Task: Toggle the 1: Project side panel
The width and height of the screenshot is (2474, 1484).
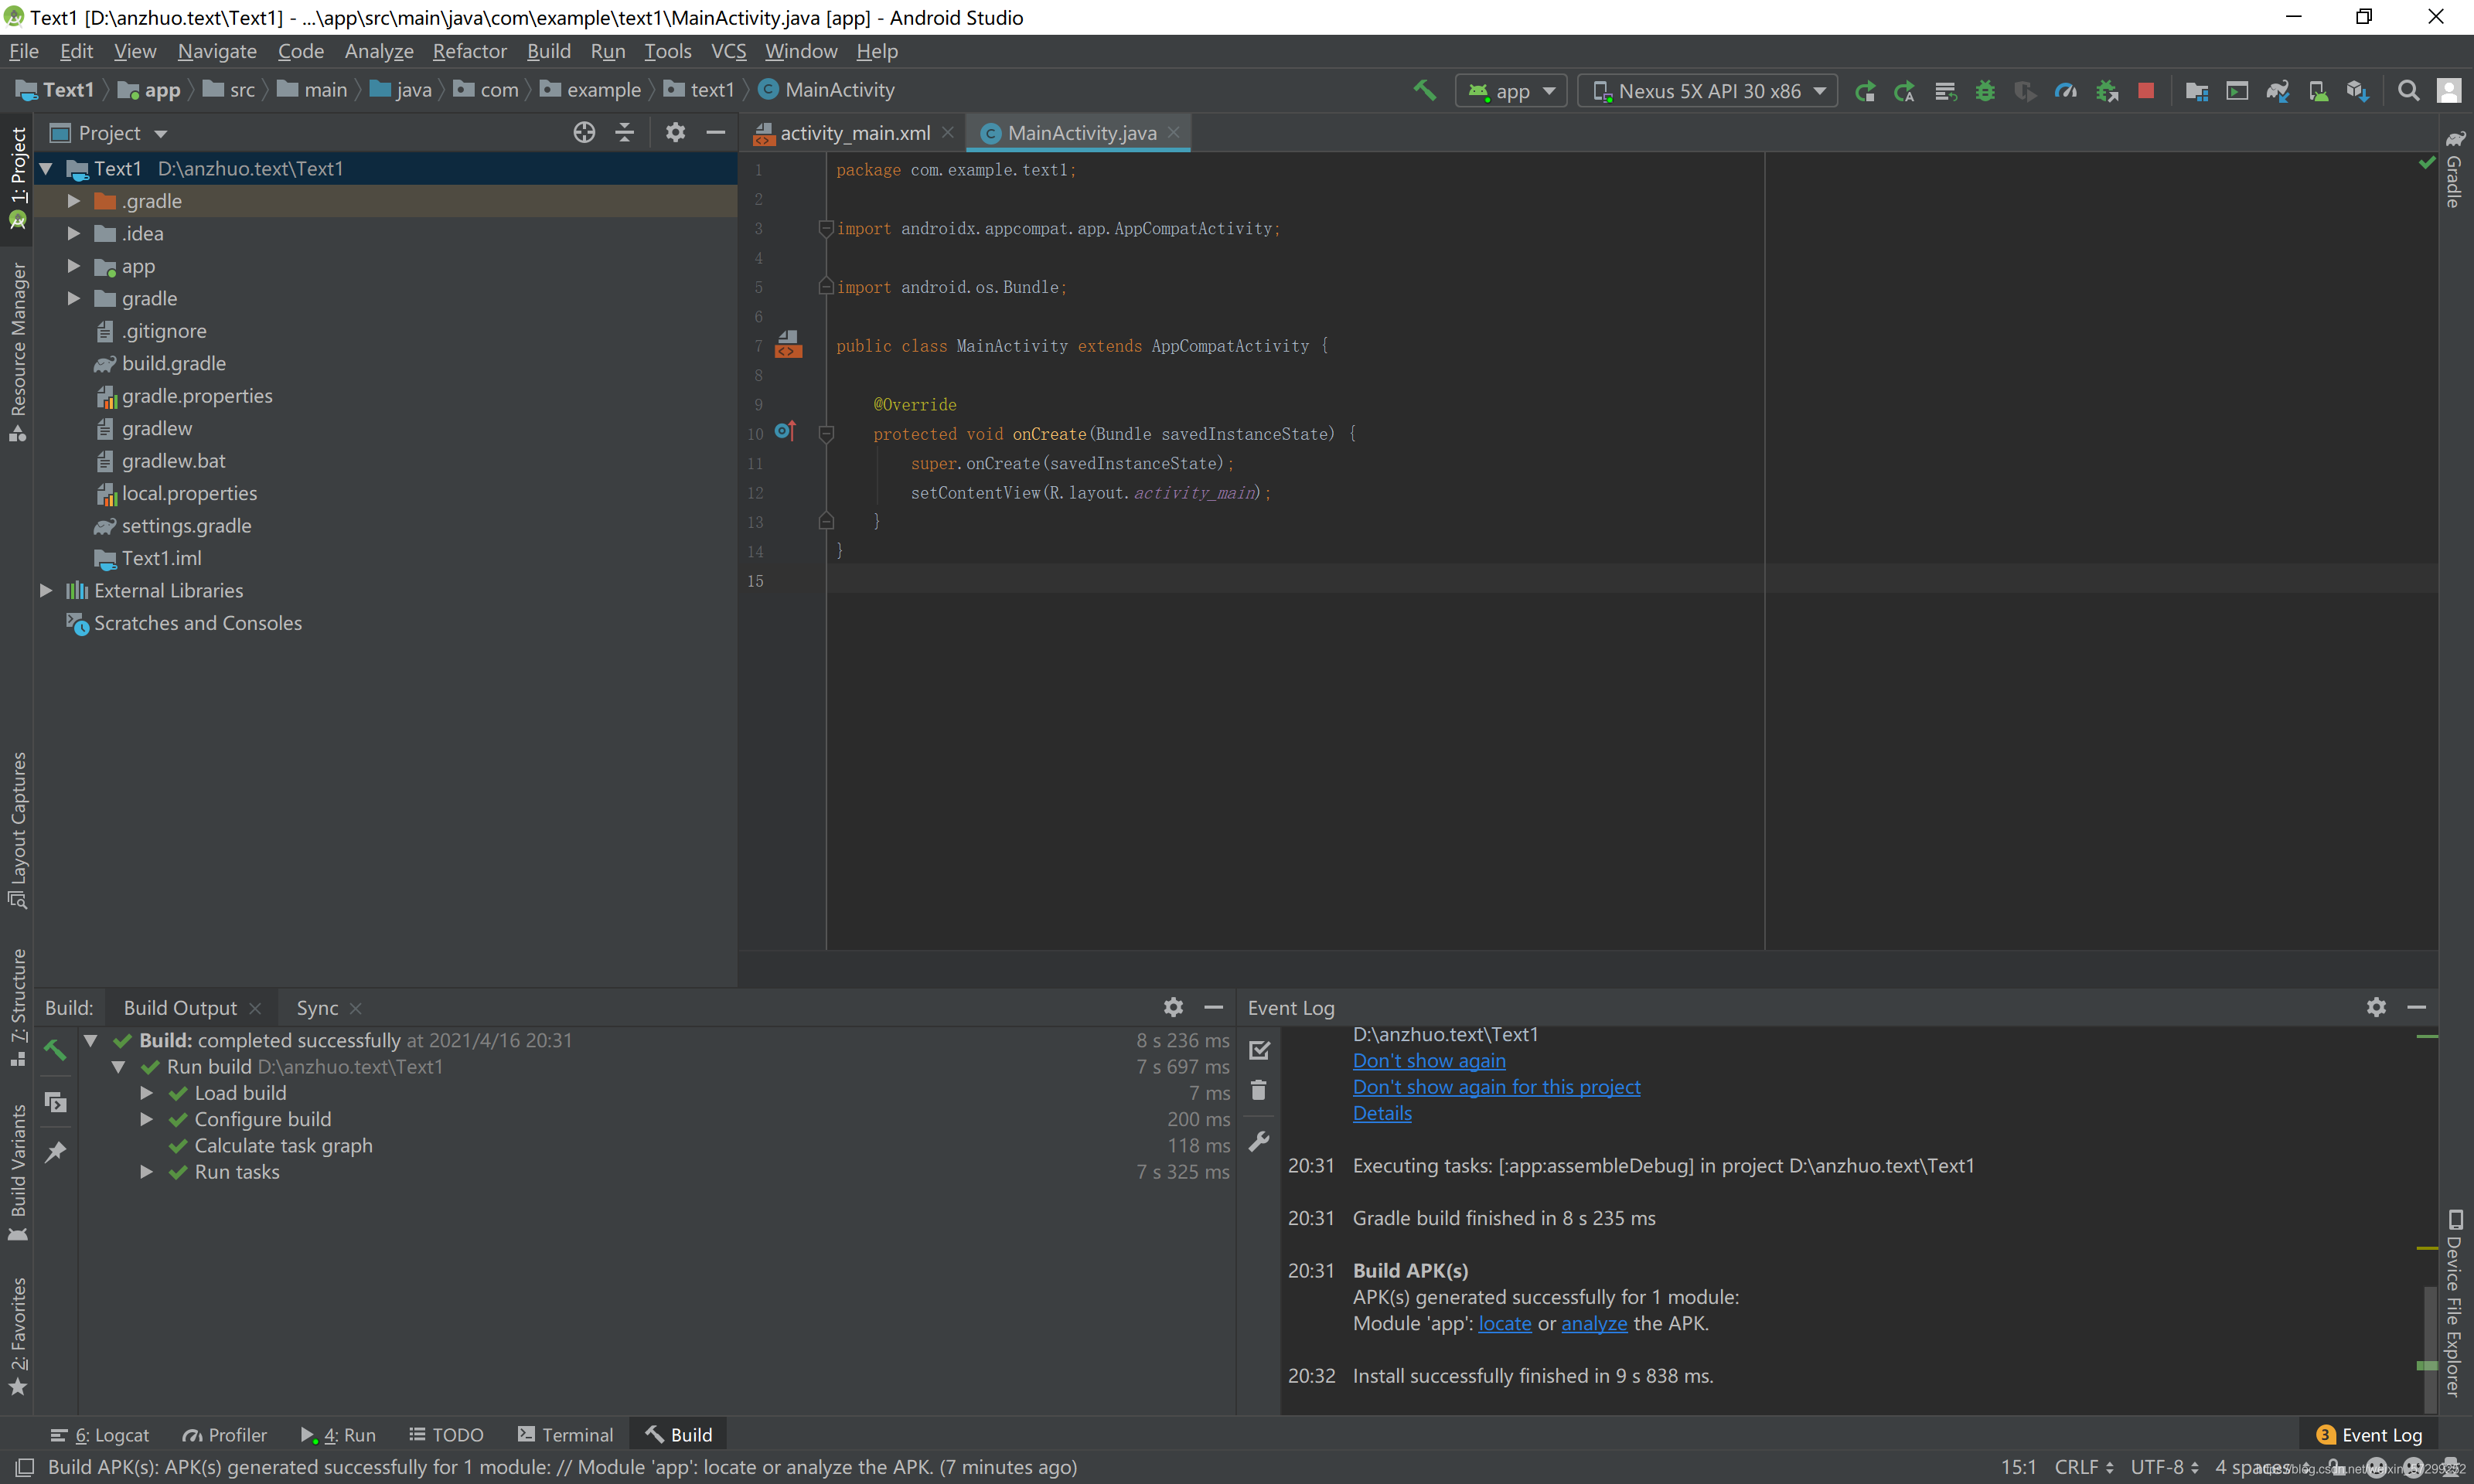Action: (x=17, y=179)
